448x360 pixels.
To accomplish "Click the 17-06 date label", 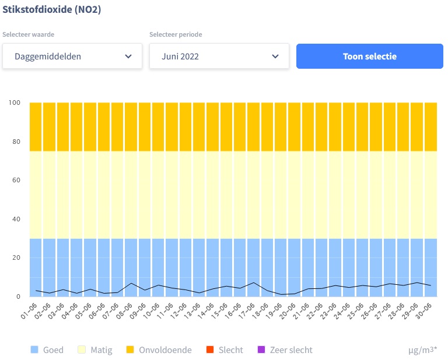I will point(247,311).
